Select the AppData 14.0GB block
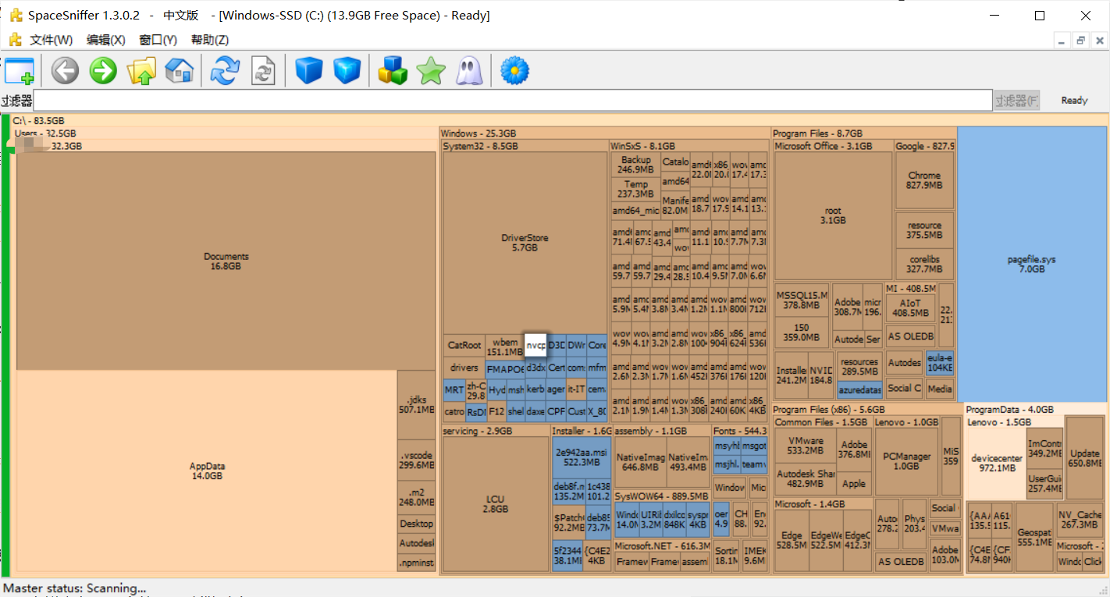Image resolution: width=1110 pixels, height=597 pixels. point(207,471)
